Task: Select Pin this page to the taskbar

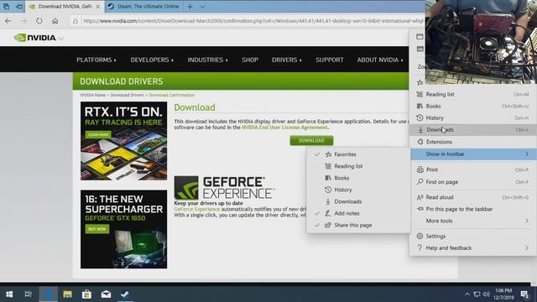Action: tap(473, 209)
